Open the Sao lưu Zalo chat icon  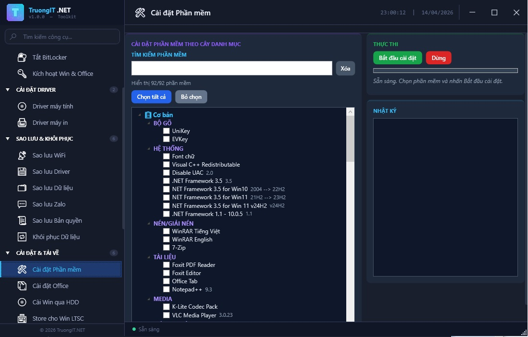coord(22,205)
